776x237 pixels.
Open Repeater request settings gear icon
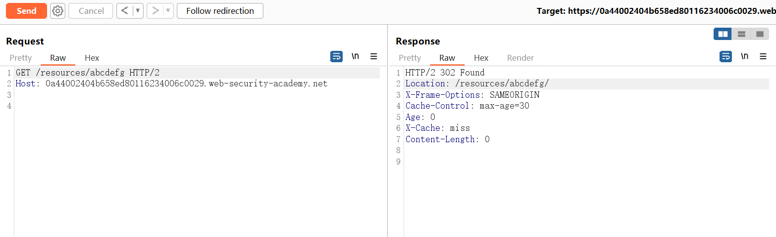58,11
